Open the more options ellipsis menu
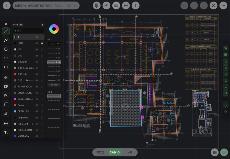Viewport: 230px width, 159px height. pyautogui.click(x=223, y=6)
